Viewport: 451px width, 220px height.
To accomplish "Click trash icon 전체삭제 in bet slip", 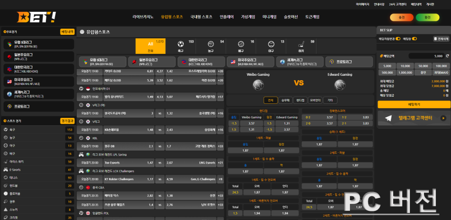I will 441,39.
